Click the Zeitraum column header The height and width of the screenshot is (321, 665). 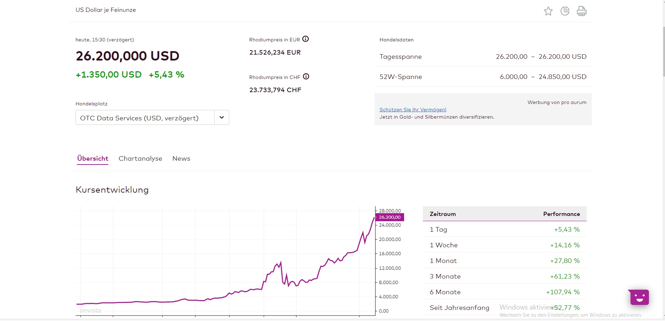tap(443, 214)
